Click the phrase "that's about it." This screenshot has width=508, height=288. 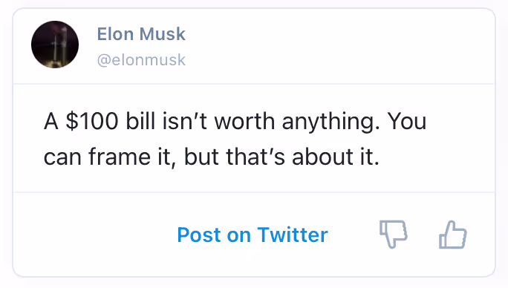point(302,157)
